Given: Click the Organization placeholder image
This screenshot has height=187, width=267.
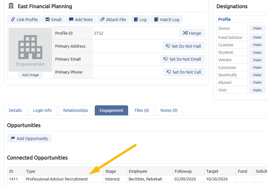Looking at the screenshot, I should pyautogui.click(x=30, y=50).
